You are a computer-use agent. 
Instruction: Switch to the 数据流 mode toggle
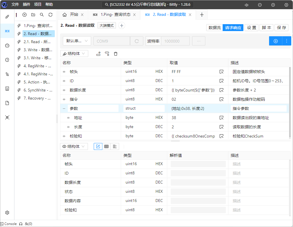[x=215, y=28]
